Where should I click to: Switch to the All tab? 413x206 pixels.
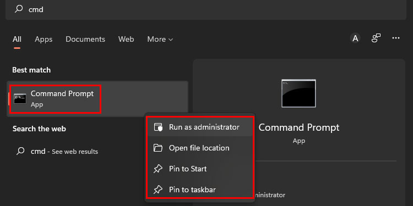point(17,39)
